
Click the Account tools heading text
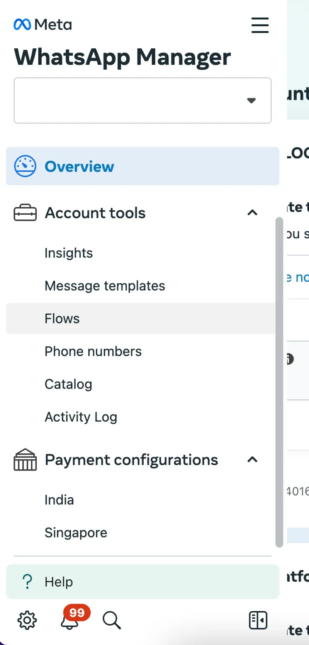[x=95, y=213]
